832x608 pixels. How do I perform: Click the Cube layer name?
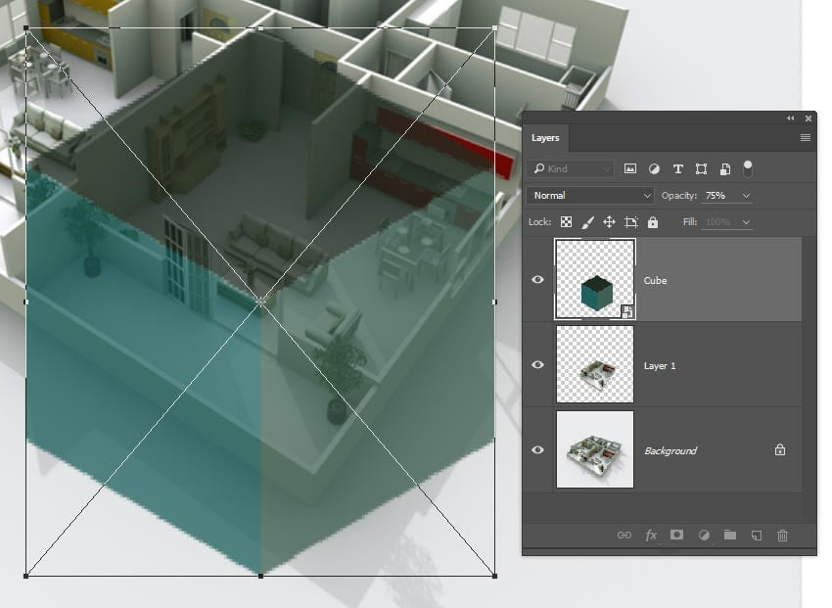pos(655,280)
